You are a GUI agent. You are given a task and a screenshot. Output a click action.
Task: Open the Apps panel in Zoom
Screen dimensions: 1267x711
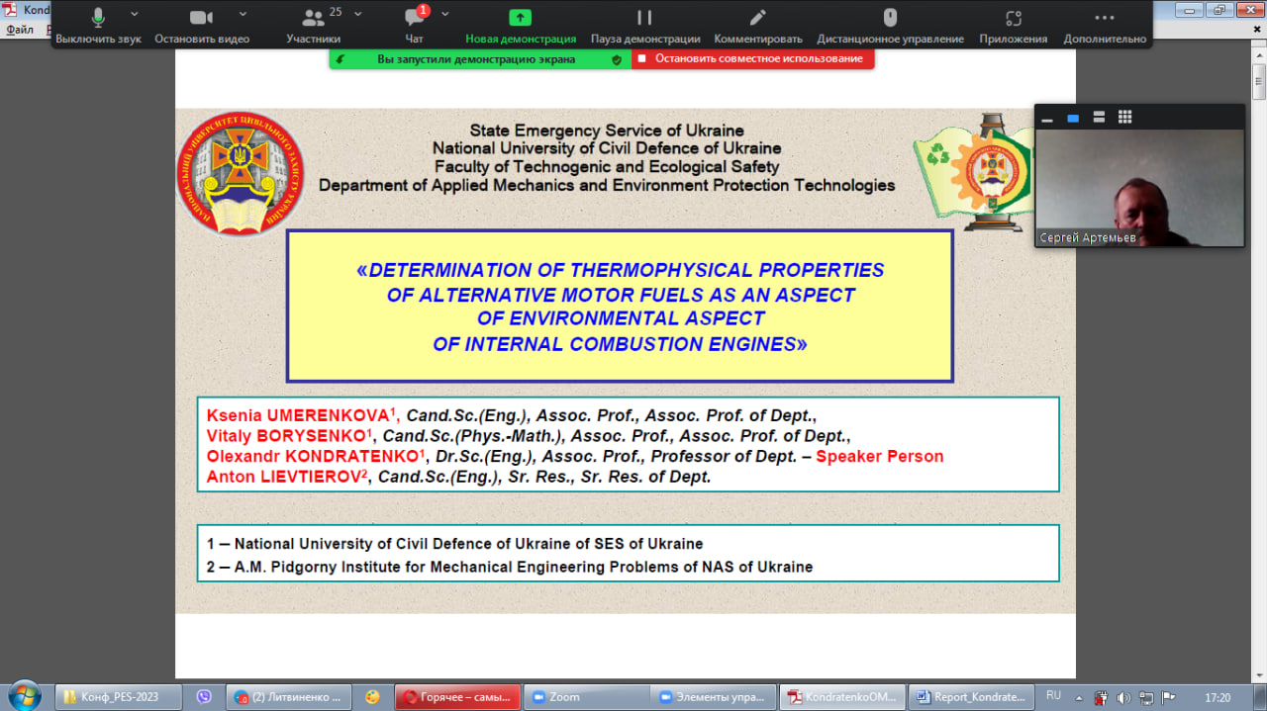point(1013,24)
